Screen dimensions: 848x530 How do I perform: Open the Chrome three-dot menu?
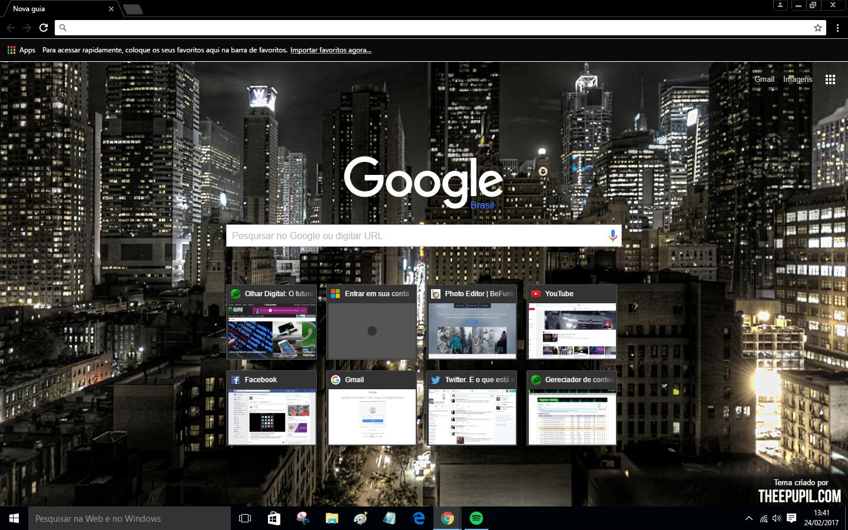pyautogui.click(x=837, y=28)
